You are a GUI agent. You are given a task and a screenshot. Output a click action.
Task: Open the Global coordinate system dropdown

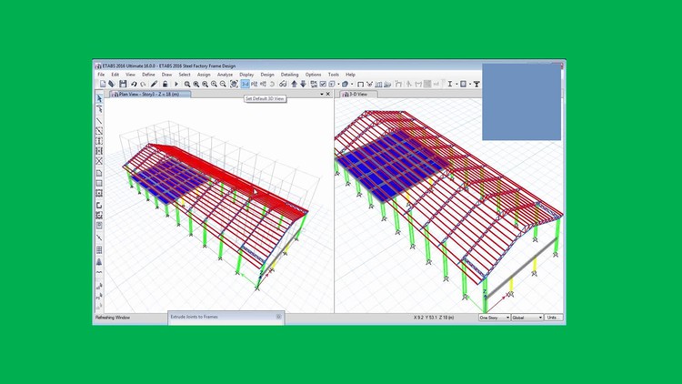tap(527, 318)
